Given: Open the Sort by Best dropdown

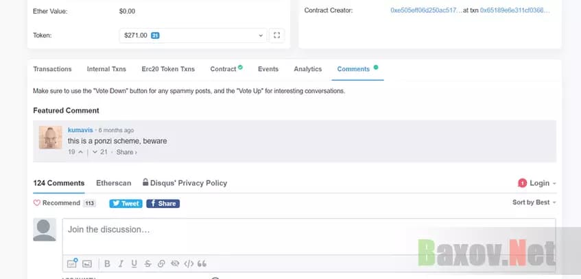Looking at the screenshot, I should pyautogui.click(x=534, y=202).
